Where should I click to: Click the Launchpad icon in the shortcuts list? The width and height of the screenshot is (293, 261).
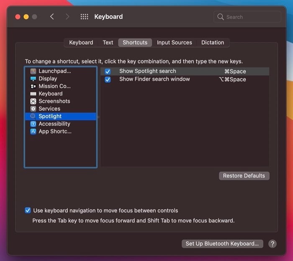point(33,71)
